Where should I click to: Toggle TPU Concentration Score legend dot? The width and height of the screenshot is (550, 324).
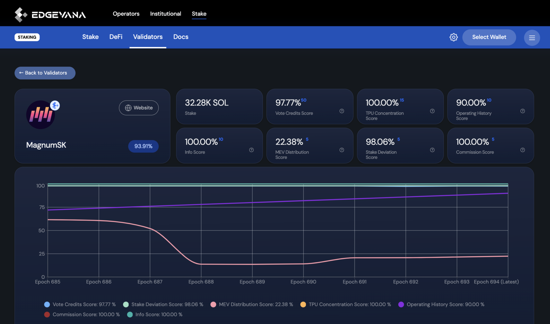303,304
